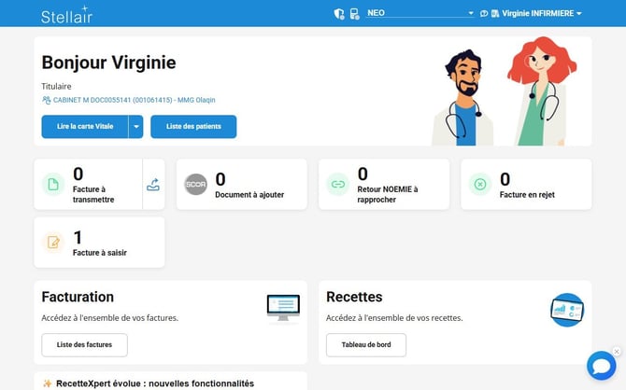
Task: Expand the NEO selection dropdown
Action: (470, 13)
